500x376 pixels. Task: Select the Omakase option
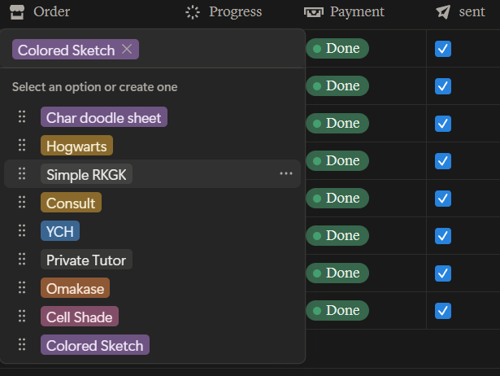[x=76, y=288]
